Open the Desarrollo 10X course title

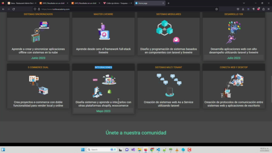234,14
